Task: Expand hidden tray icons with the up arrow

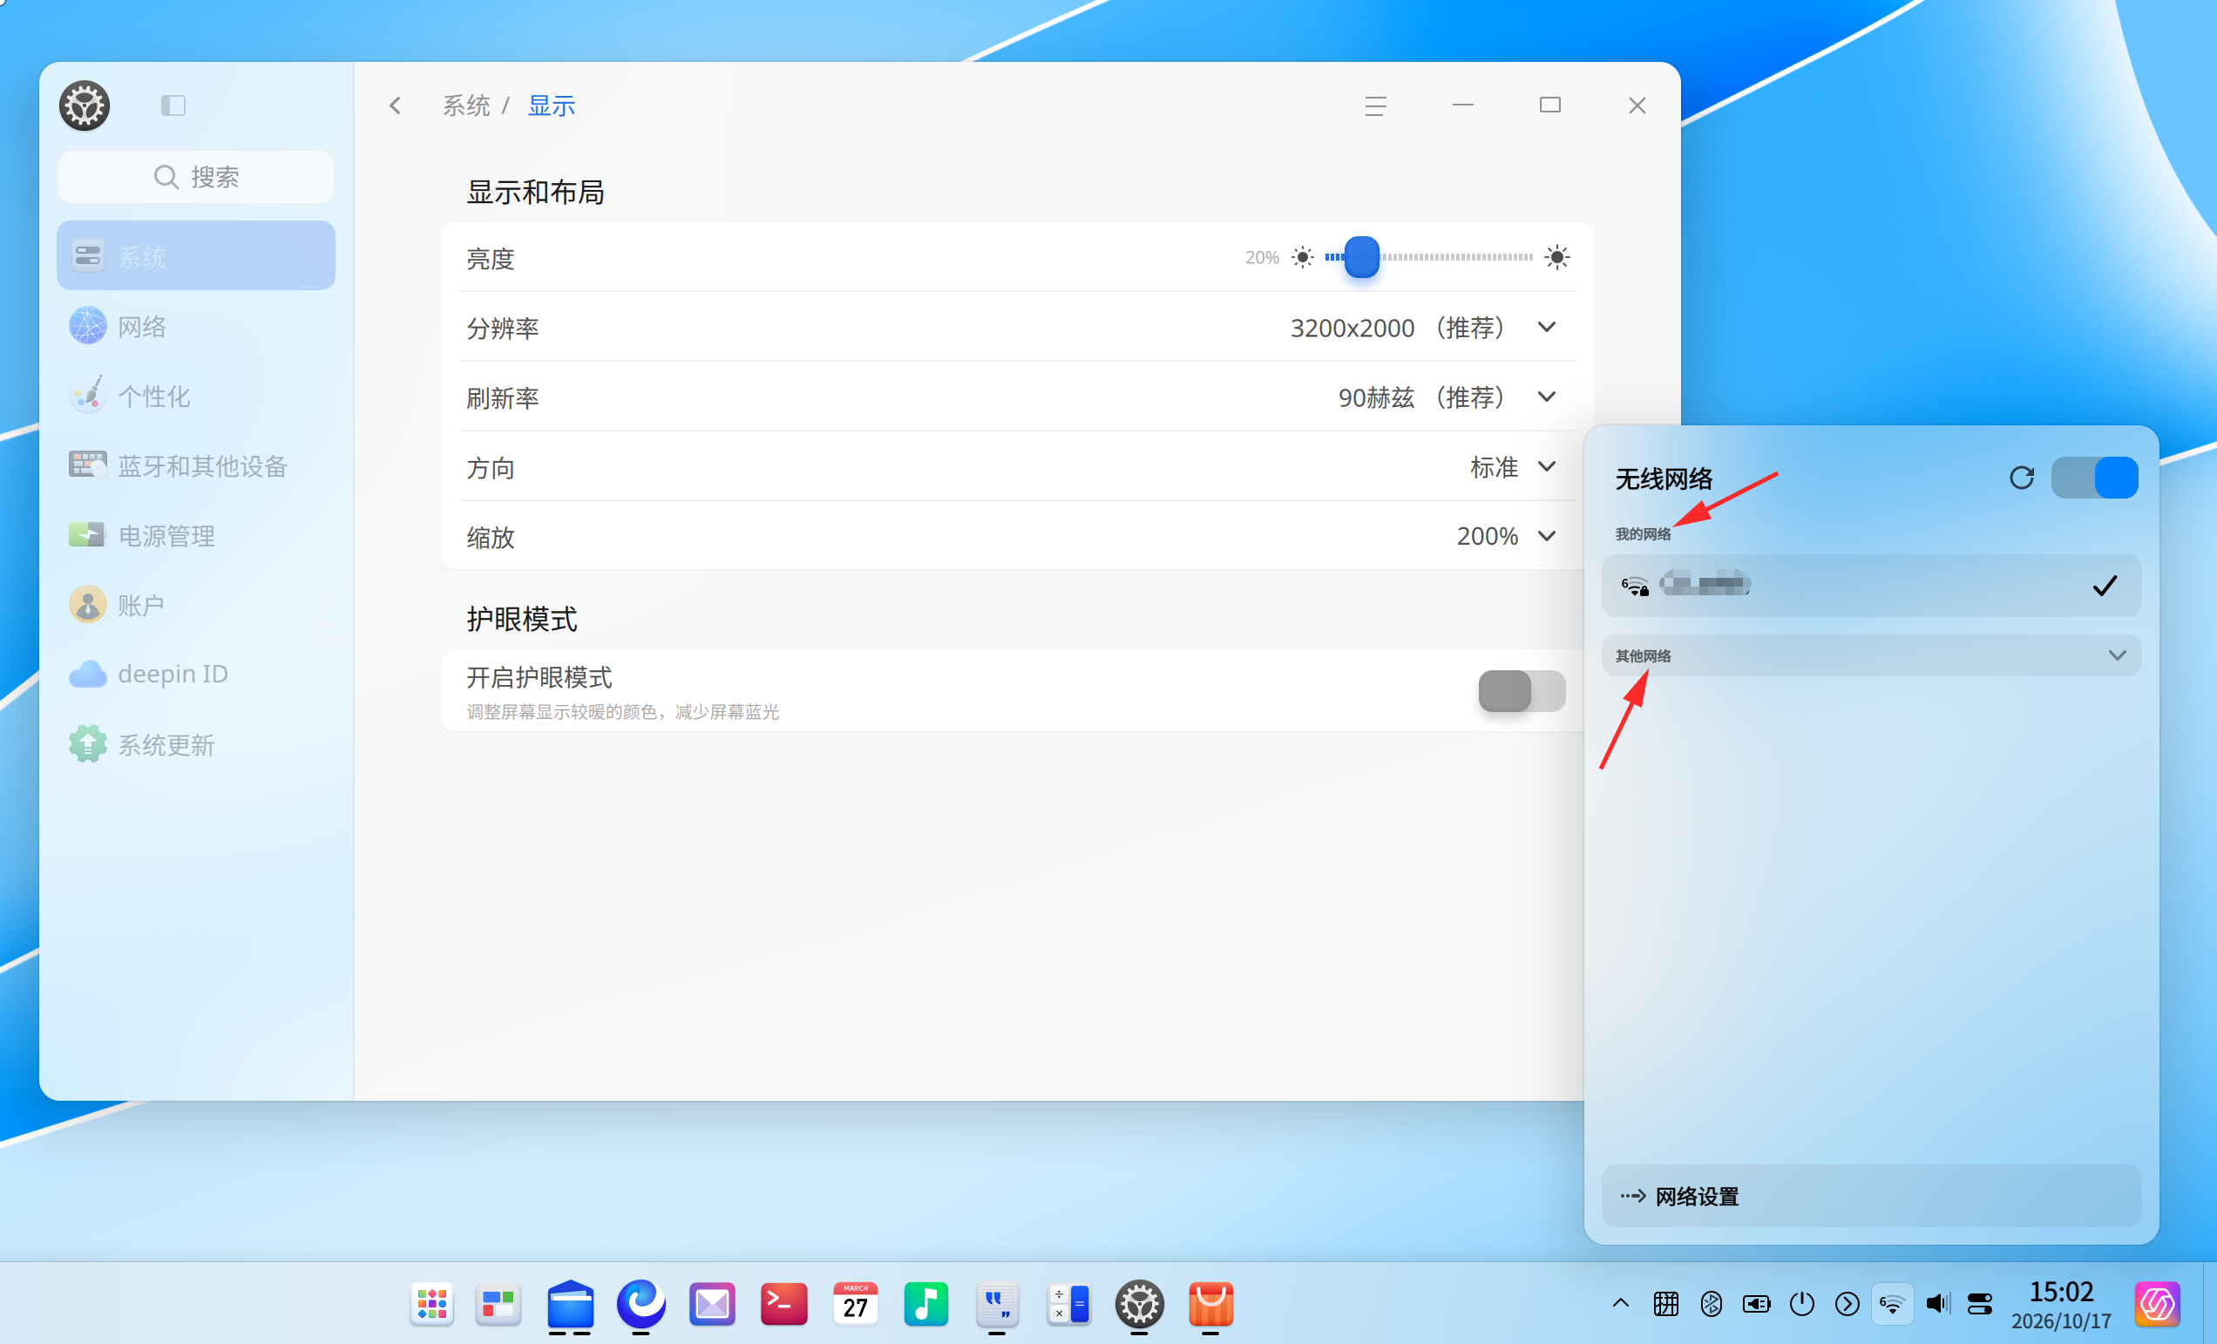Action: [1620, 1304]
